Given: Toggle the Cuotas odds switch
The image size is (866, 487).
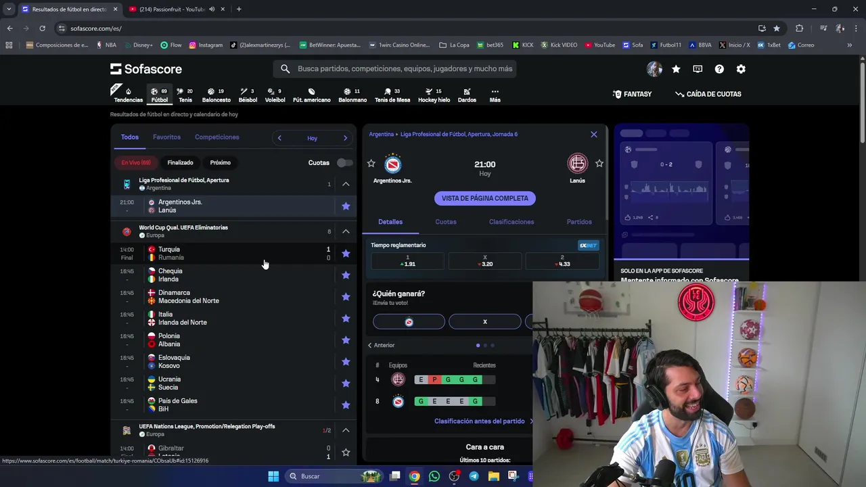Looking at the screenshot, I should coord(344,162).
